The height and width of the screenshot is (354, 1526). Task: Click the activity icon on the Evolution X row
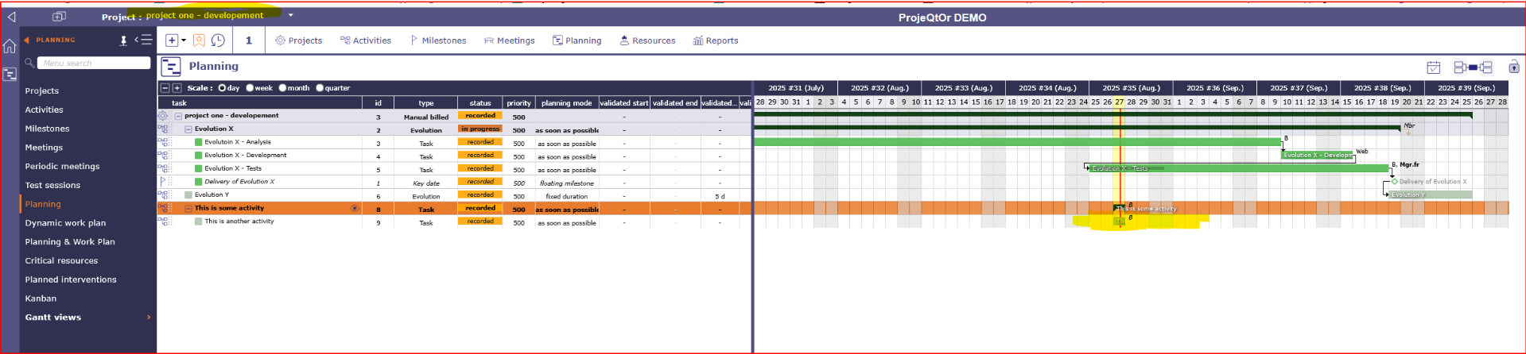[x=164, y=129]
